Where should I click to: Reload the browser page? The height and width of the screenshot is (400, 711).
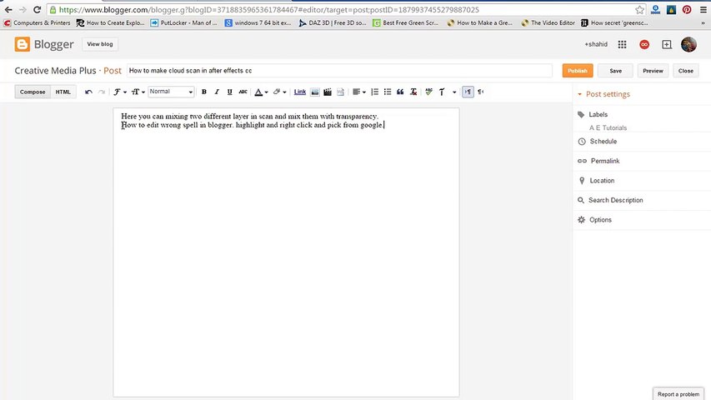38,9
